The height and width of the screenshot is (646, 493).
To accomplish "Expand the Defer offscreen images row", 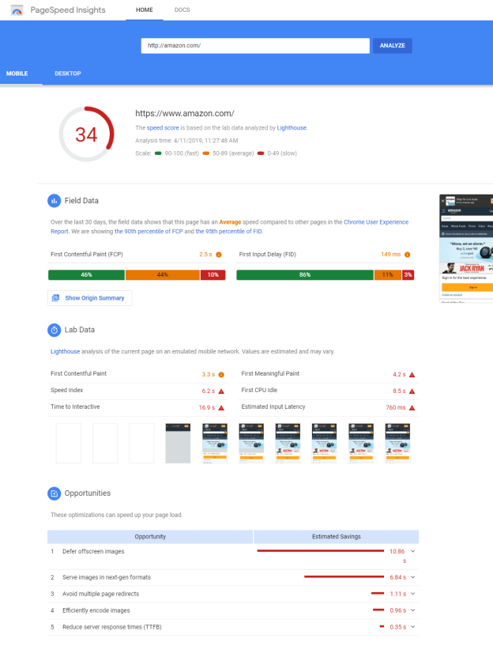I will tap(412, 551).
